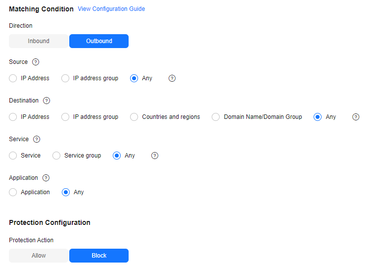Click help icon next to Destination label
This screenshot has width=372, height=268.
46,101
